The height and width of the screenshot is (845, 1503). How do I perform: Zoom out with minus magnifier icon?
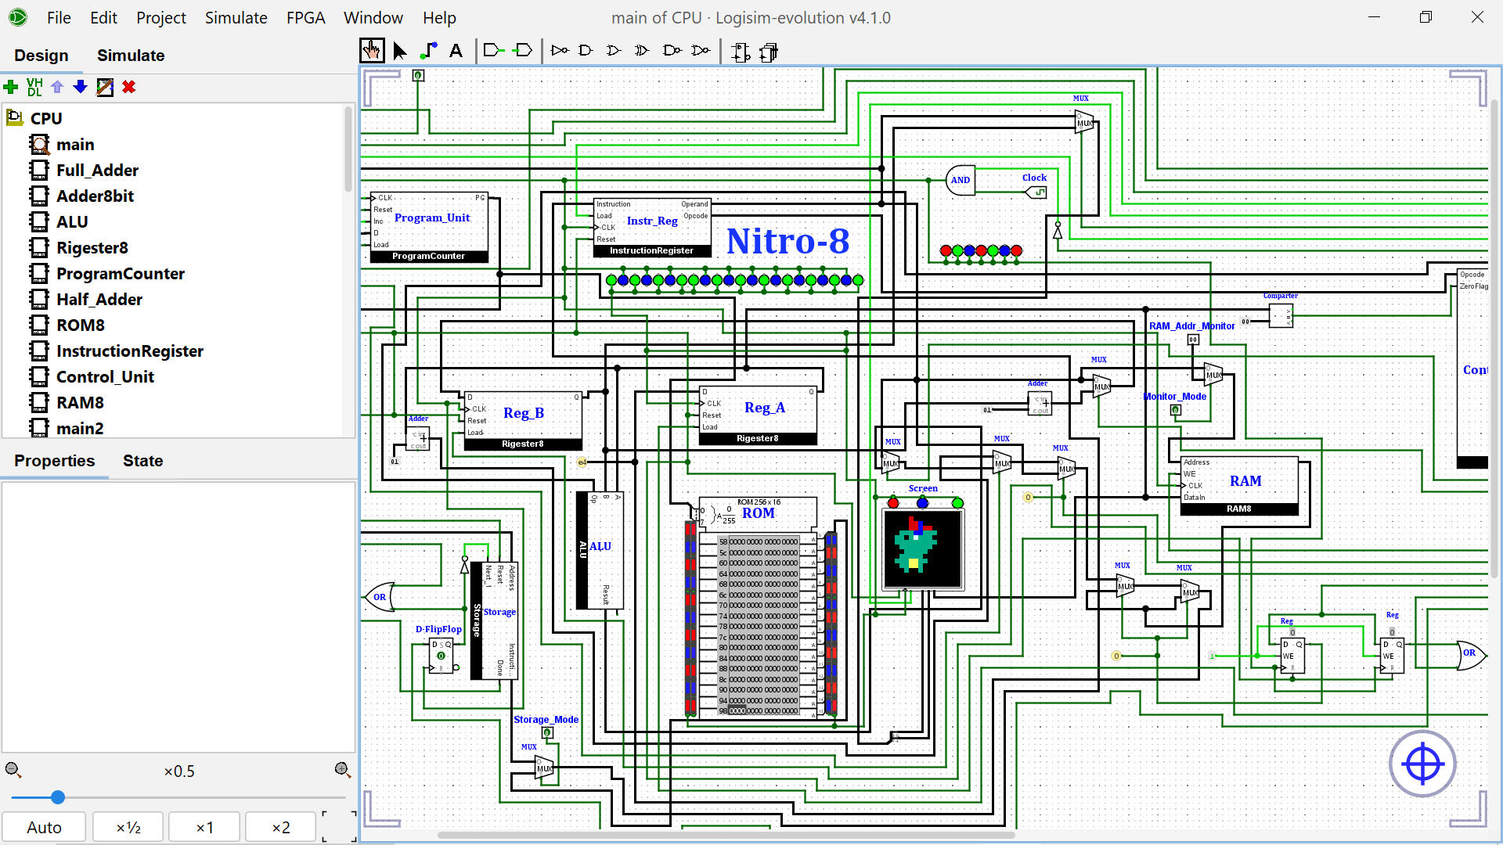(x=13, y=770)
